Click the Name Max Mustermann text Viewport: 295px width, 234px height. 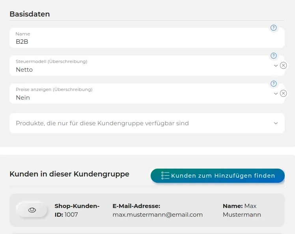[242, 210]
